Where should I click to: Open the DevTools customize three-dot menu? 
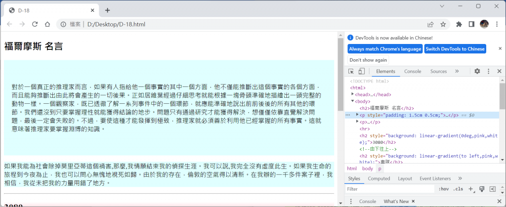(489, 71)
